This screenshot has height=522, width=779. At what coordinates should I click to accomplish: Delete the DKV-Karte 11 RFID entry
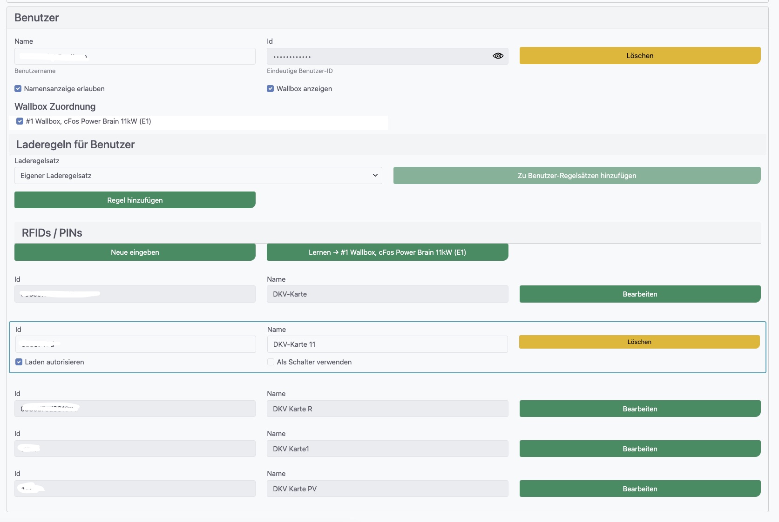pos(639,342)
